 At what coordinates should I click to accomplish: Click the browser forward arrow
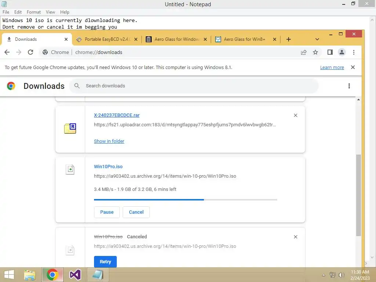tap(19, 52)
